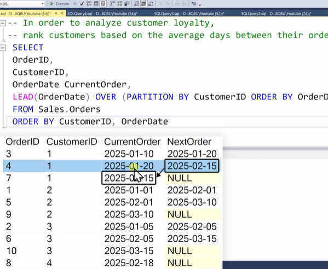The width and height of the screenshot is (328, 269).
Task: Toggle Include Client Statistics icon
Action: click(127, 4)
